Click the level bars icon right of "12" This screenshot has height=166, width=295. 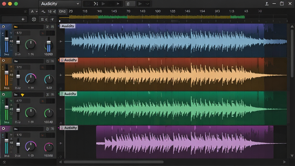(x=54, y=12)
